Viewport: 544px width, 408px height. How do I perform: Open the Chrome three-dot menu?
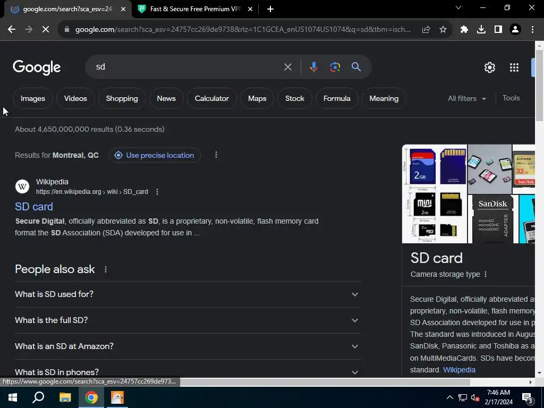(x=532, y=30)
